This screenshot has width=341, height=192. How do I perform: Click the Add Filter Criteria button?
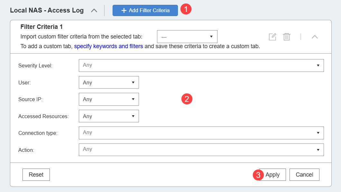coord(145,10)
